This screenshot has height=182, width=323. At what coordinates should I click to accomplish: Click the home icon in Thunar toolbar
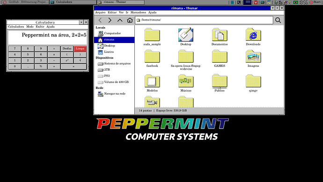tap(130, 20)
